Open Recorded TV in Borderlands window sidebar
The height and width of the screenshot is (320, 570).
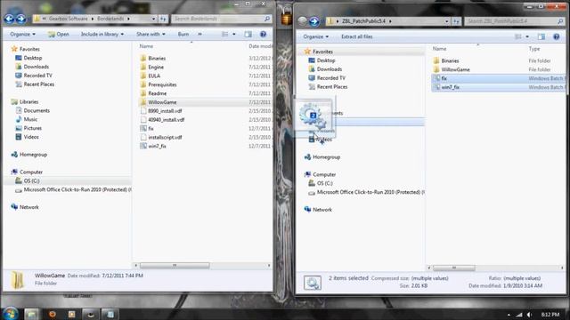[x=37, y=76]
